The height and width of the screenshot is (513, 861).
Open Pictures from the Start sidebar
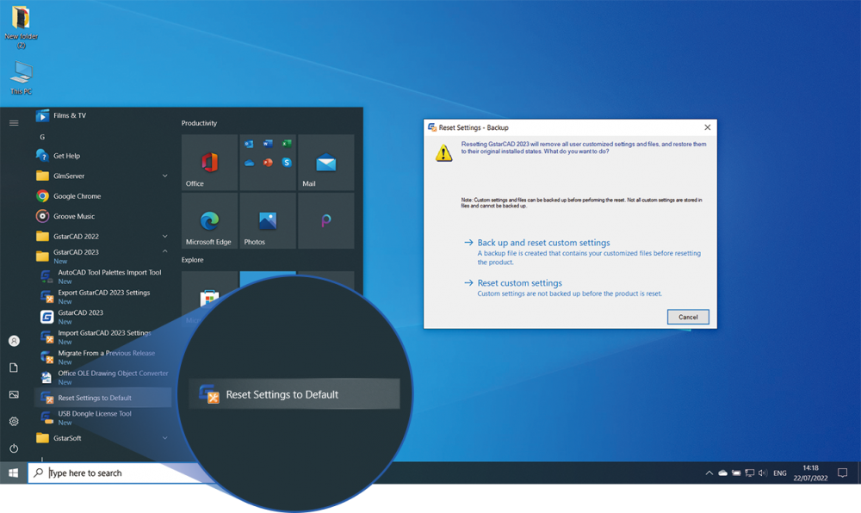tap(14, 394)
